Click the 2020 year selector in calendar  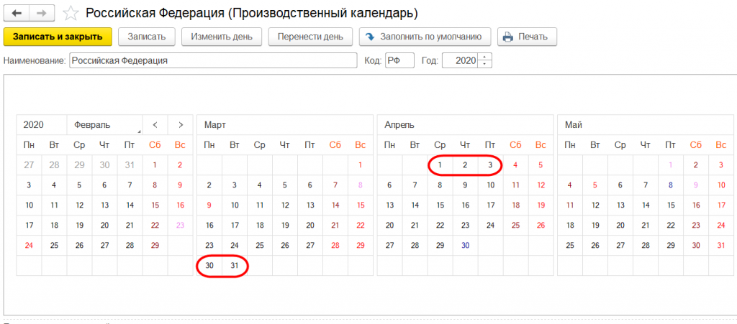tap(41, 124)
